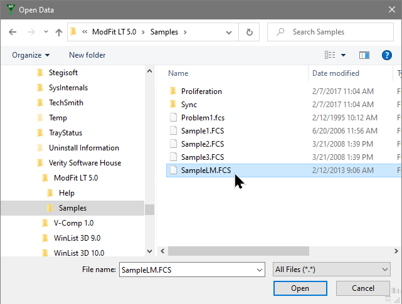Viewport: 402px width, 304px height.
Task: Refresh the Samples folder listing
Action: coord(250,32)
